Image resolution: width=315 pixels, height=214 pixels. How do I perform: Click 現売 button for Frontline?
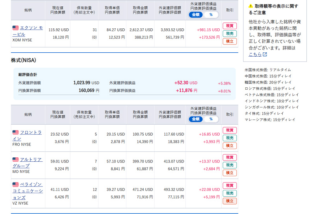[230, 138]
